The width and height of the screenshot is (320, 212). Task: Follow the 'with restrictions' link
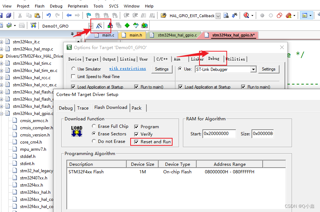coord(128,69)
